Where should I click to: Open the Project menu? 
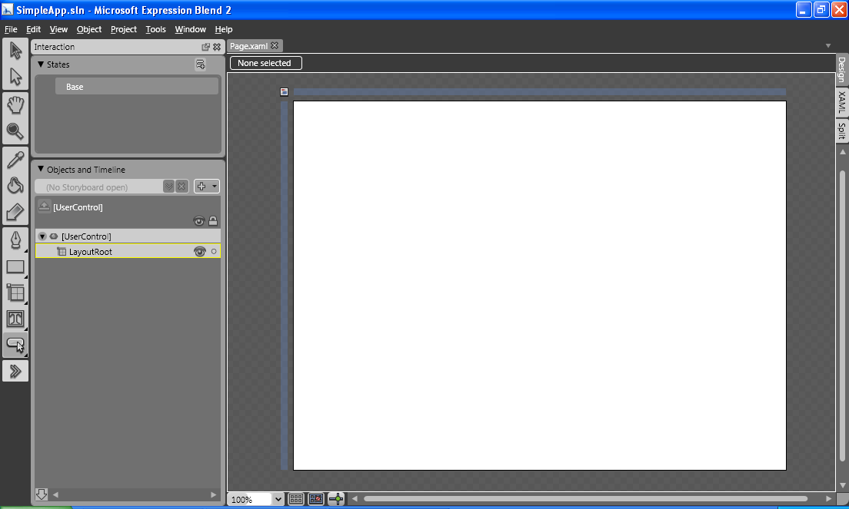click(124, 29)
